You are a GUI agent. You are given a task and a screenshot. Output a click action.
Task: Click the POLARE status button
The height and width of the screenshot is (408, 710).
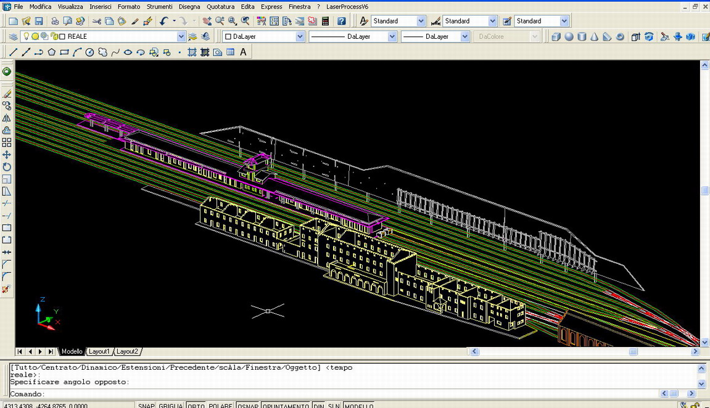click(220, 406)
